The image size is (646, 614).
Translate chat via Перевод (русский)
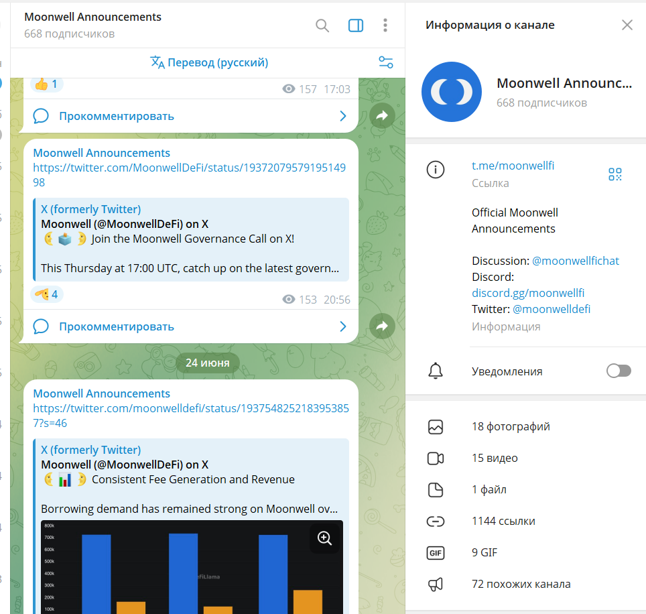coord(209,62)
